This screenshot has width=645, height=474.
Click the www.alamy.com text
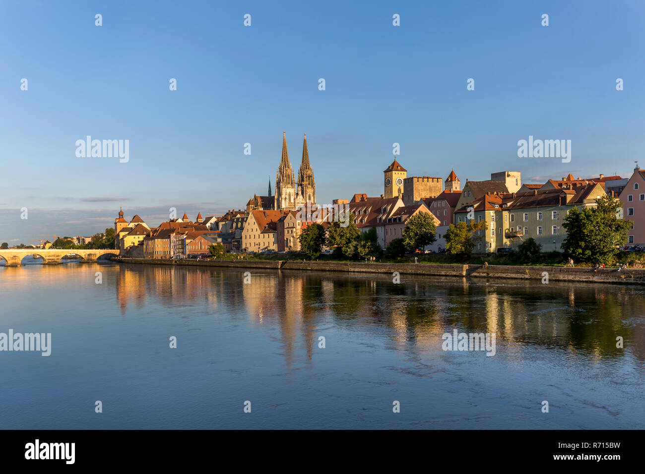click(x=587, y=457)
